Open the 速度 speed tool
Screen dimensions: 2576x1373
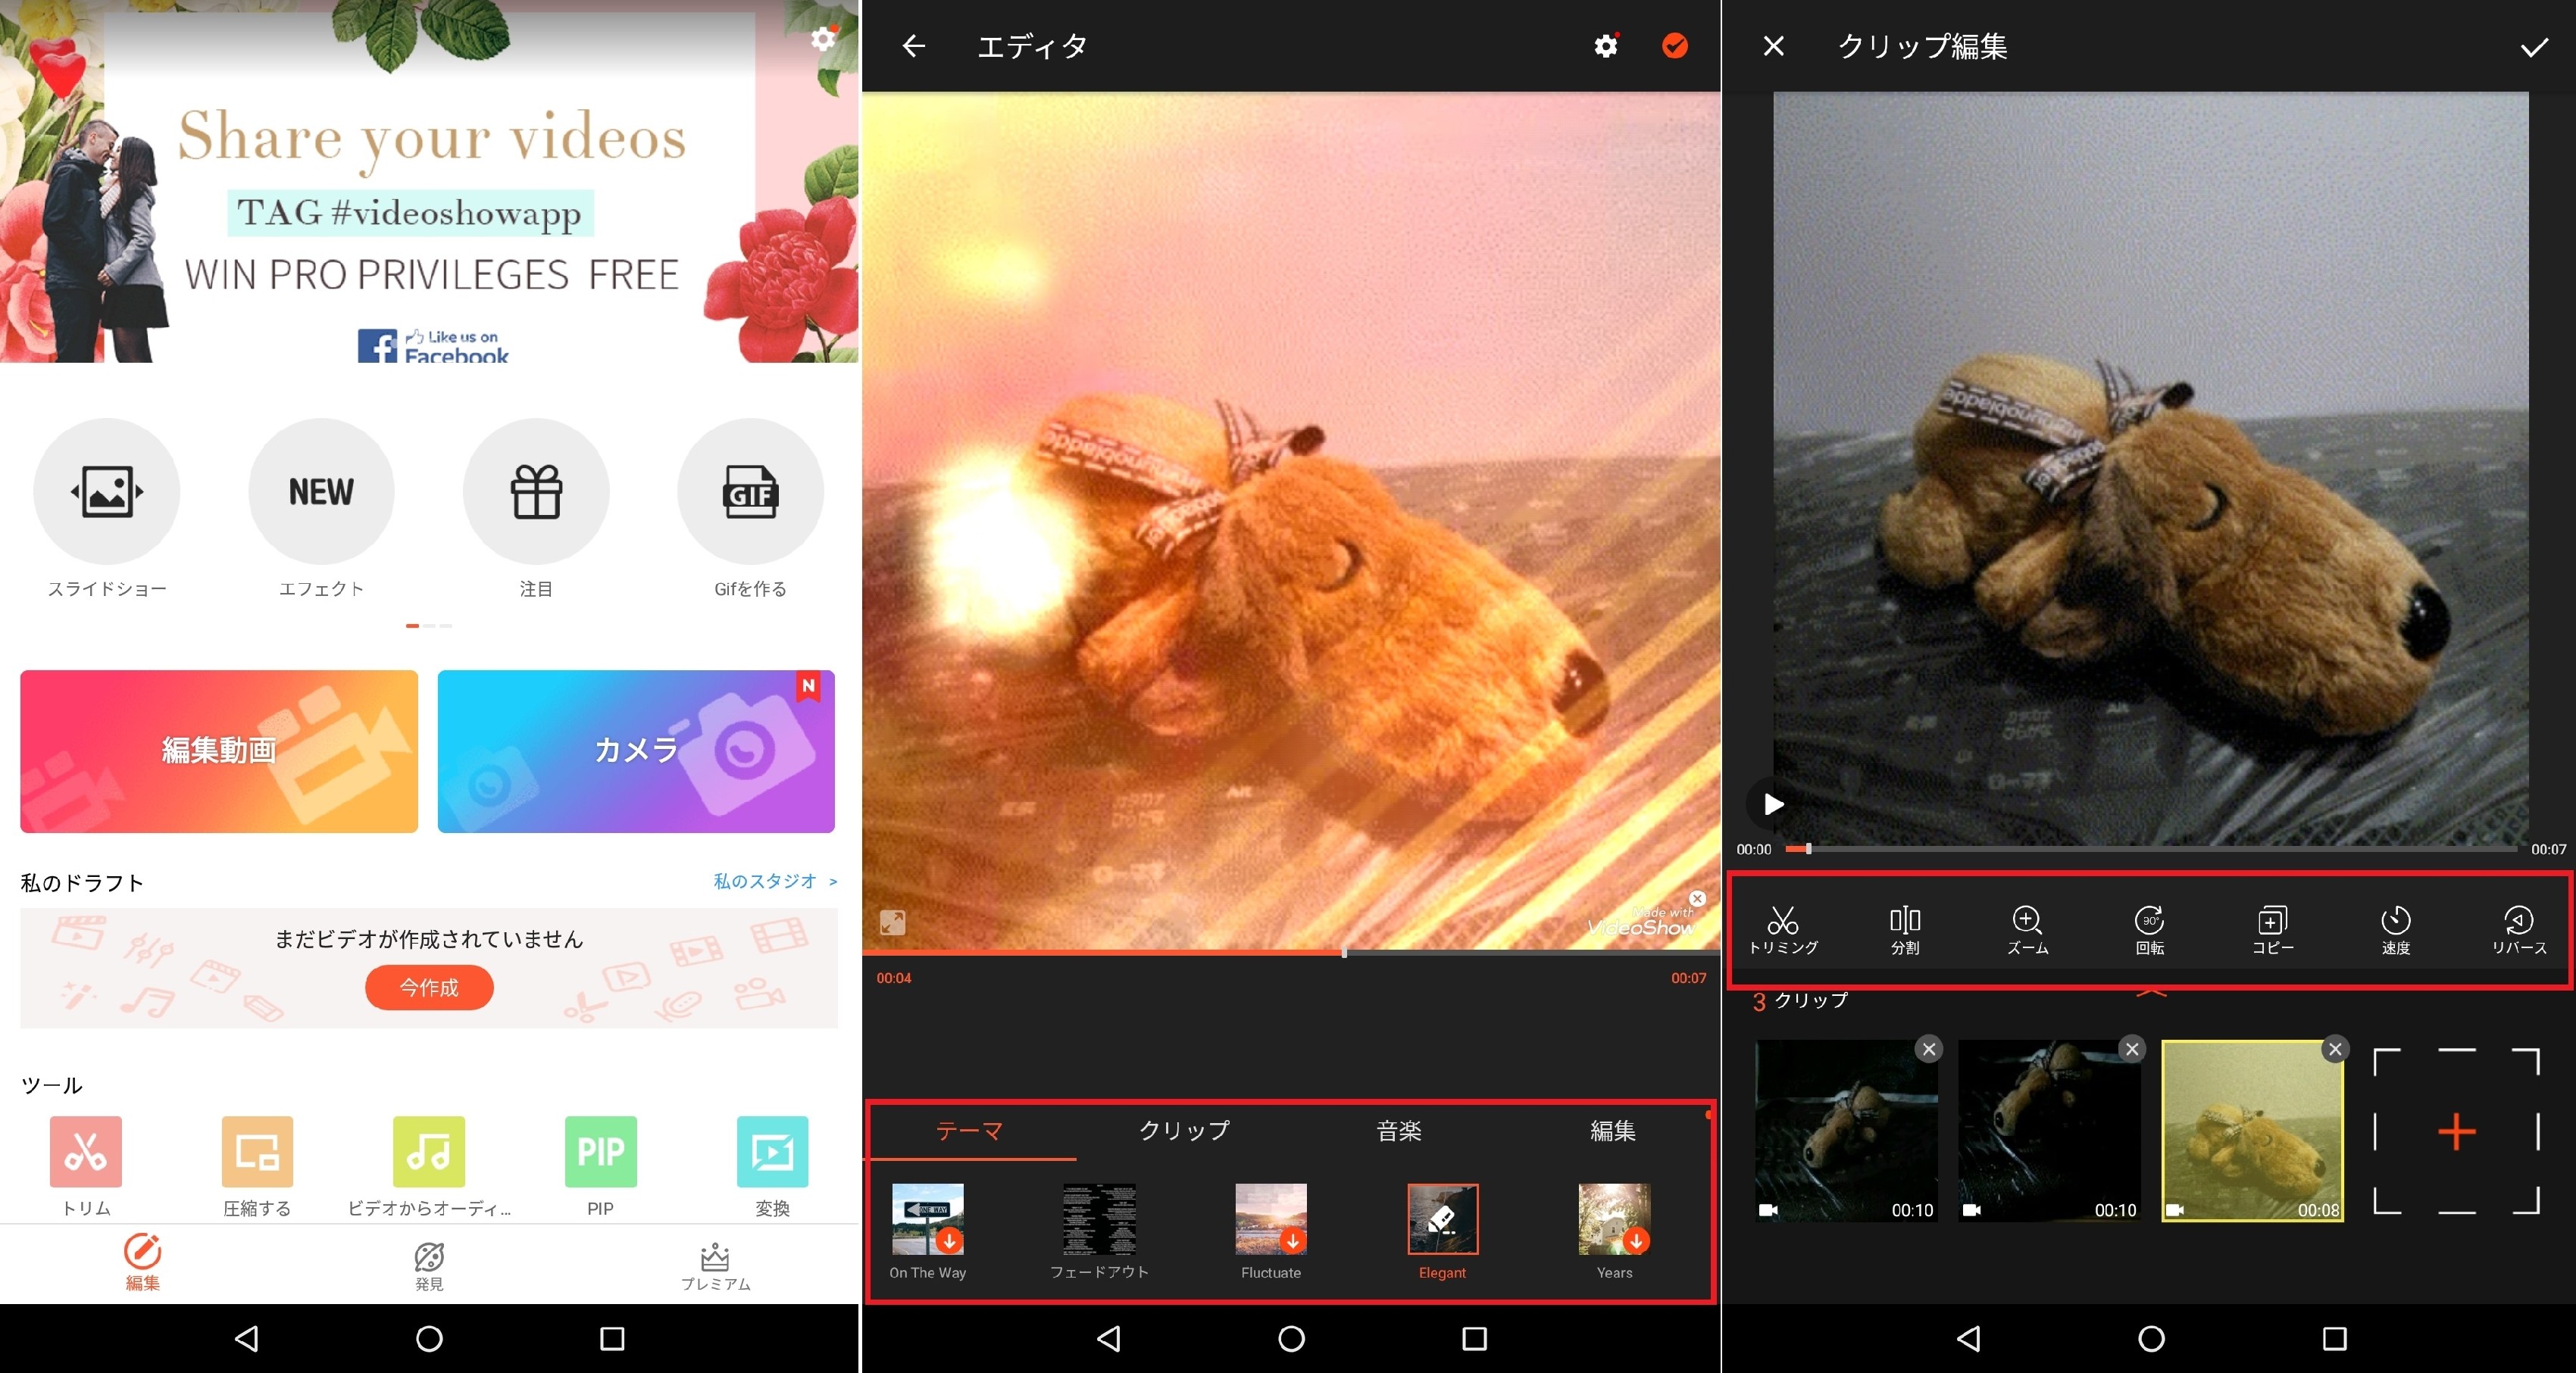[2395, 929]
